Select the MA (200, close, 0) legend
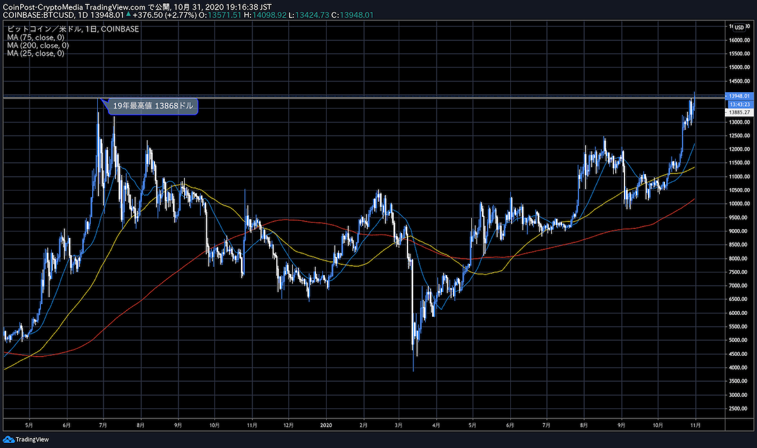Screen dimensions: 757x448 [x=39, y=45]
